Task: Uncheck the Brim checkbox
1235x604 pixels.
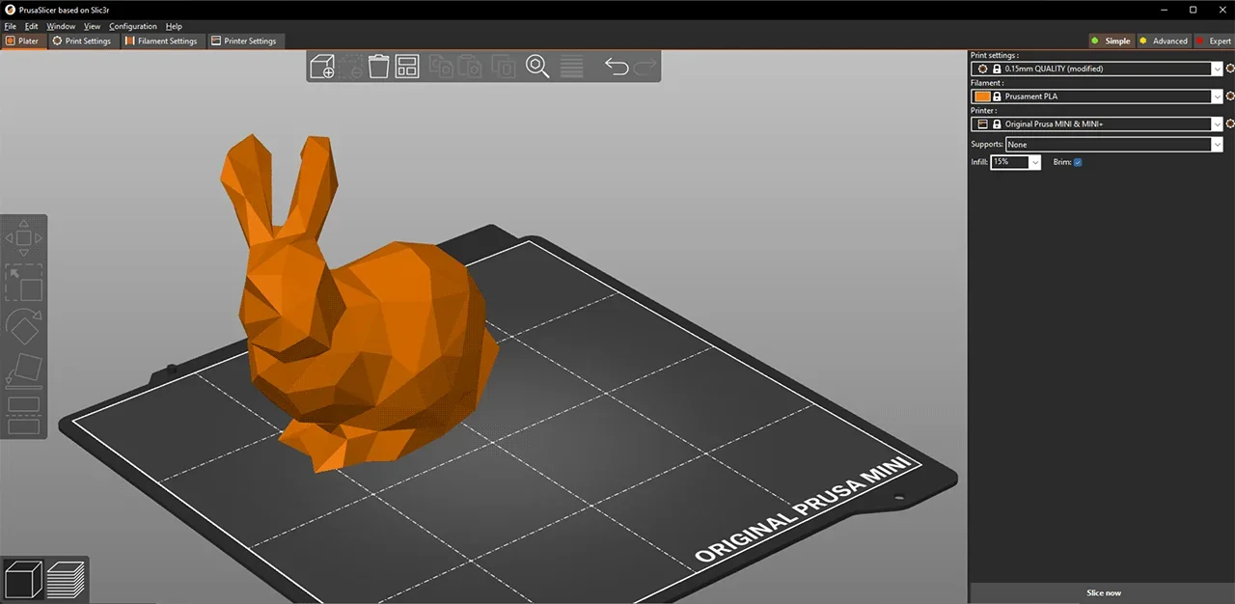Action: (x=1078, y=162)
